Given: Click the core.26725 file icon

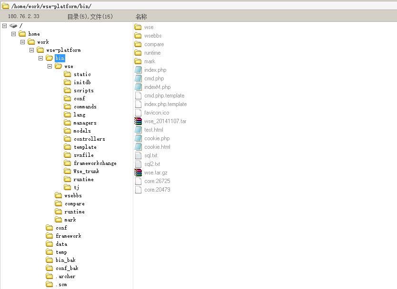Looking at the screenshot, I should click(138, 181).
